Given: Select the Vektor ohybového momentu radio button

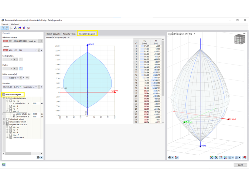Looking at the screenshot, I should pos(14,114).
